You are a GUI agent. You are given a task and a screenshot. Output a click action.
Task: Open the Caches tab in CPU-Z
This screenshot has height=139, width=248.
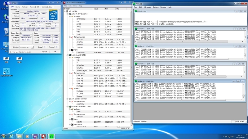(x=18, y=7)
